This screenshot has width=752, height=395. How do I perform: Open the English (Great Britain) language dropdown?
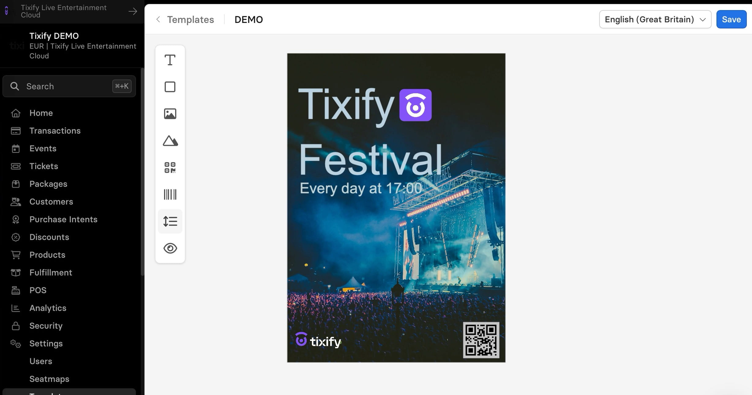coord(655,19)
